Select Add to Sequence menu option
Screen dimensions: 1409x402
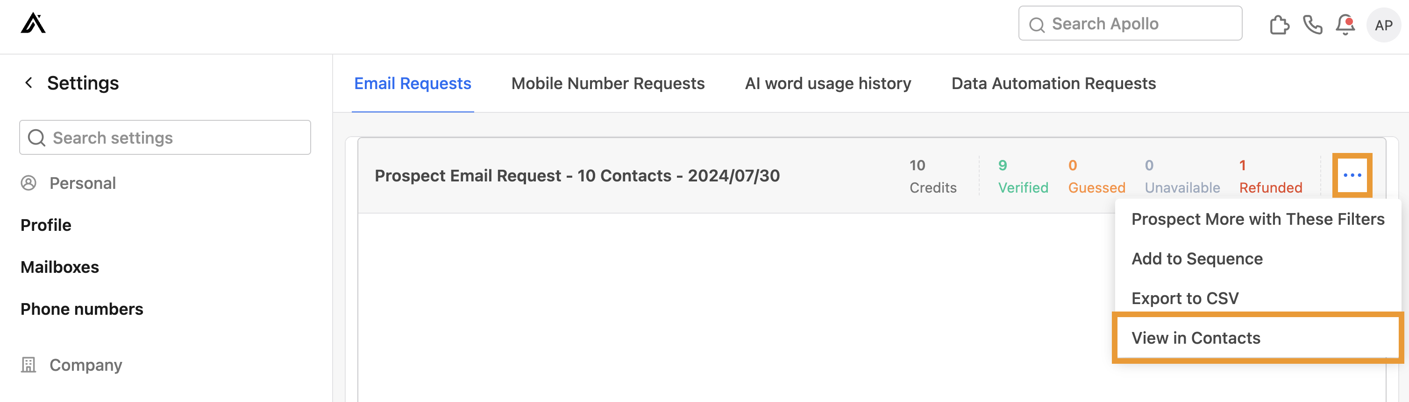point(1197,259)
